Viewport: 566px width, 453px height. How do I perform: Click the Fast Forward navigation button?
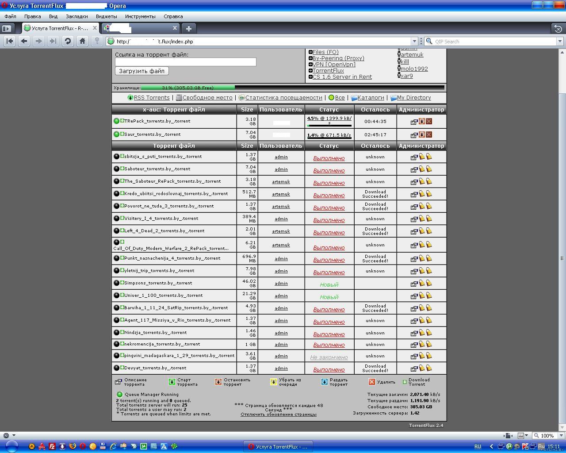[x=53, y=41]
